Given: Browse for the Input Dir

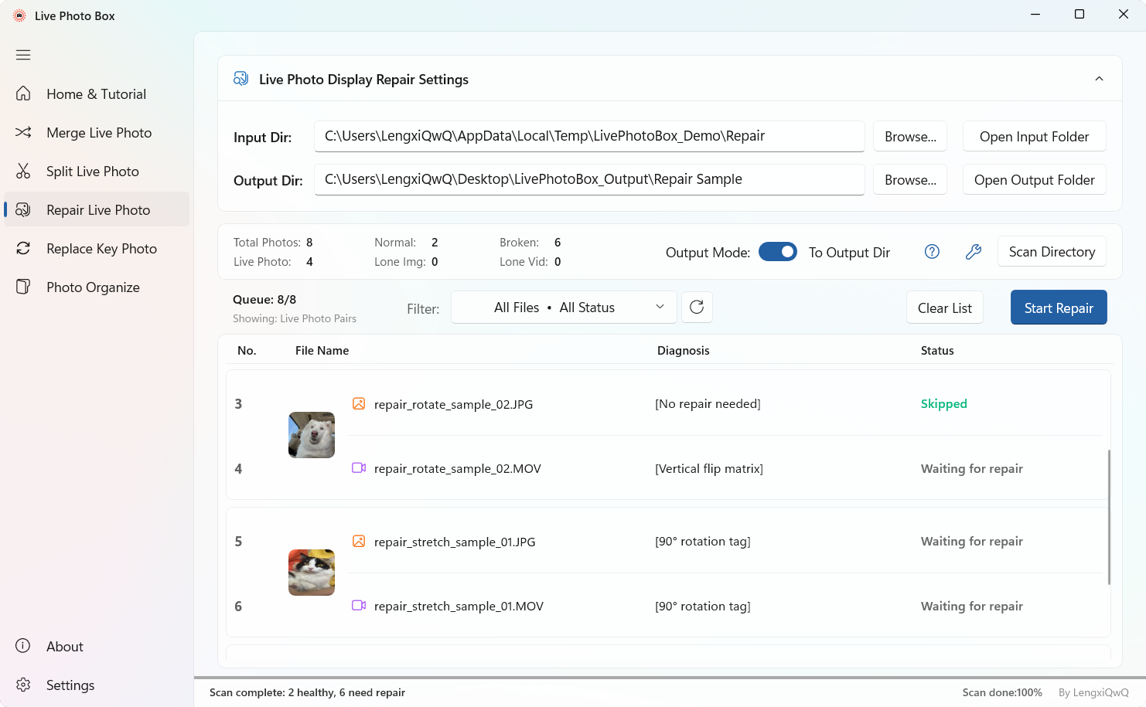Looking at the screenshot, I should click(910, 136).
